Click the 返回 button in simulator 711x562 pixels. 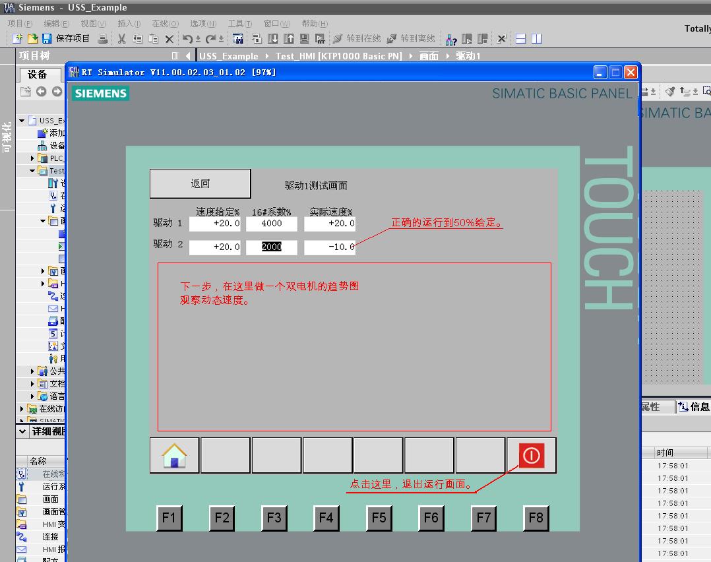pos(200,183)
